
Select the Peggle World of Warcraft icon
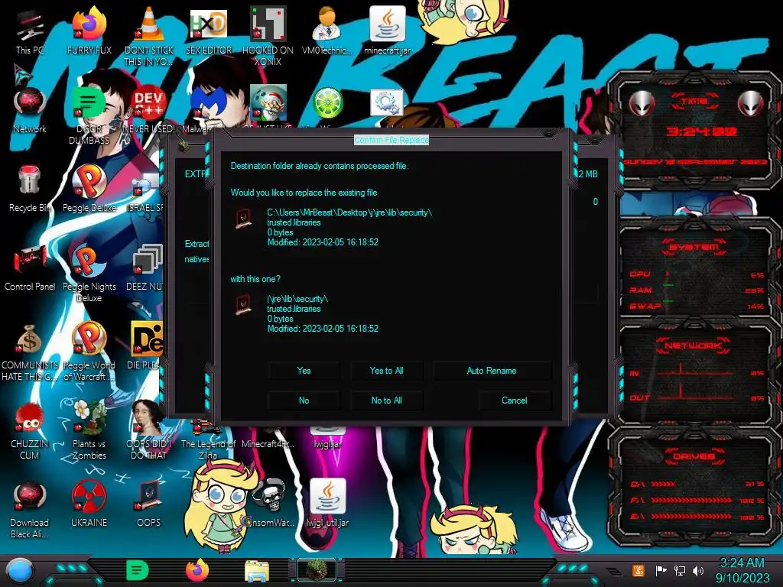click(89, 352)
